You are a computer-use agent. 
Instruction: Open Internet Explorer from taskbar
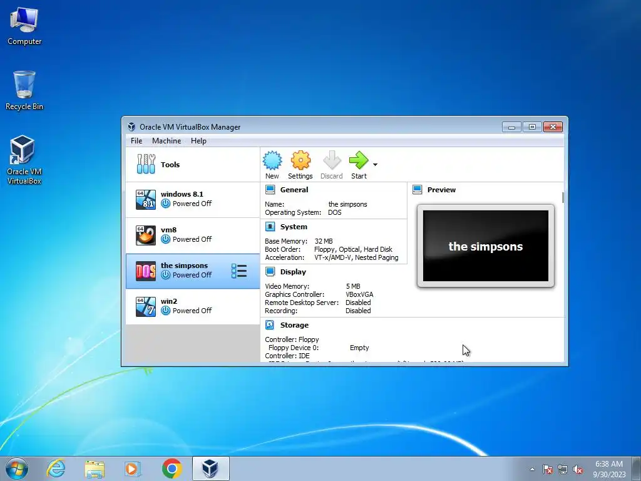click(x=56, y=468)
